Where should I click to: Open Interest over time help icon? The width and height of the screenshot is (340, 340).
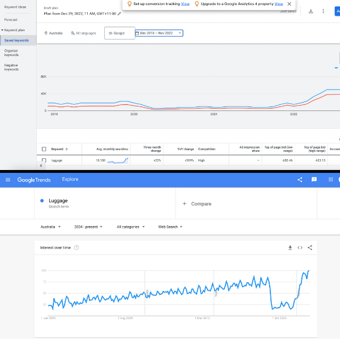[76, 248]
